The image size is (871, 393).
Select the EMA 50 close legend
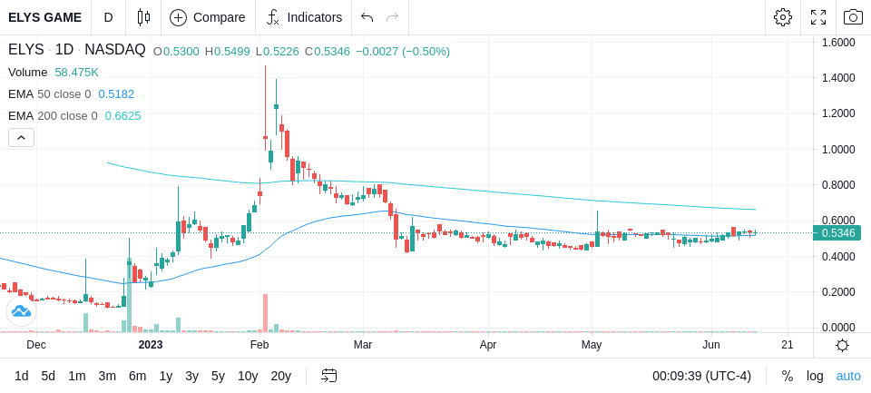[x=49, y=94]
